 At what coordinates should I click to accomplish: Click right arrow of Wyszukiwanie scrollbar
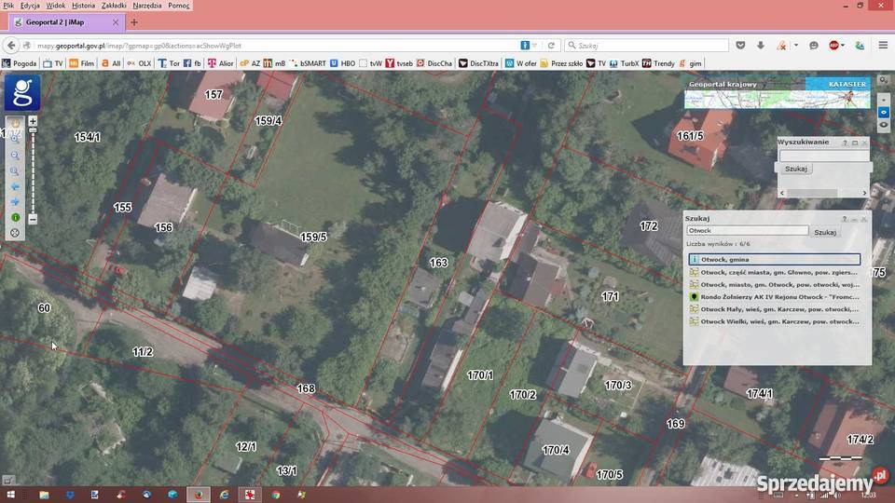click(864, 193)
